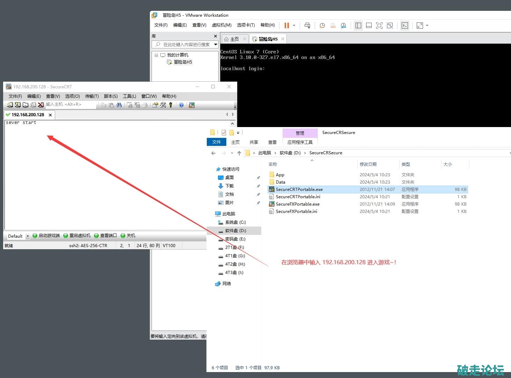
Task: Type in the 输入主机 host input field
Action: coord(70,104)
